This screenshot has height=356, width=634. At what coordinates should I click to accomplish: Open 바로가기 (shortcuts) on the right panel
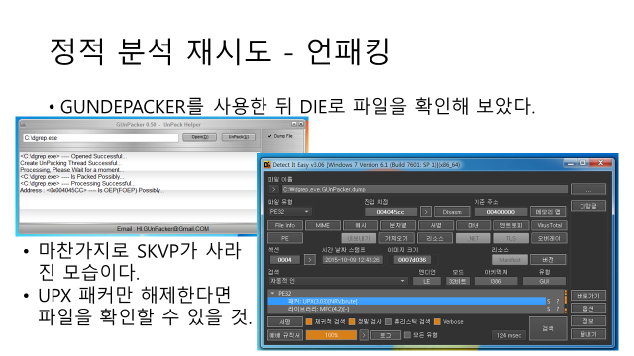pyautogui.click(x=588, y=296)
